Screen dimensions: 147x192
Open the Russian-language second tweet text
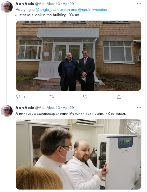[71, 114]
